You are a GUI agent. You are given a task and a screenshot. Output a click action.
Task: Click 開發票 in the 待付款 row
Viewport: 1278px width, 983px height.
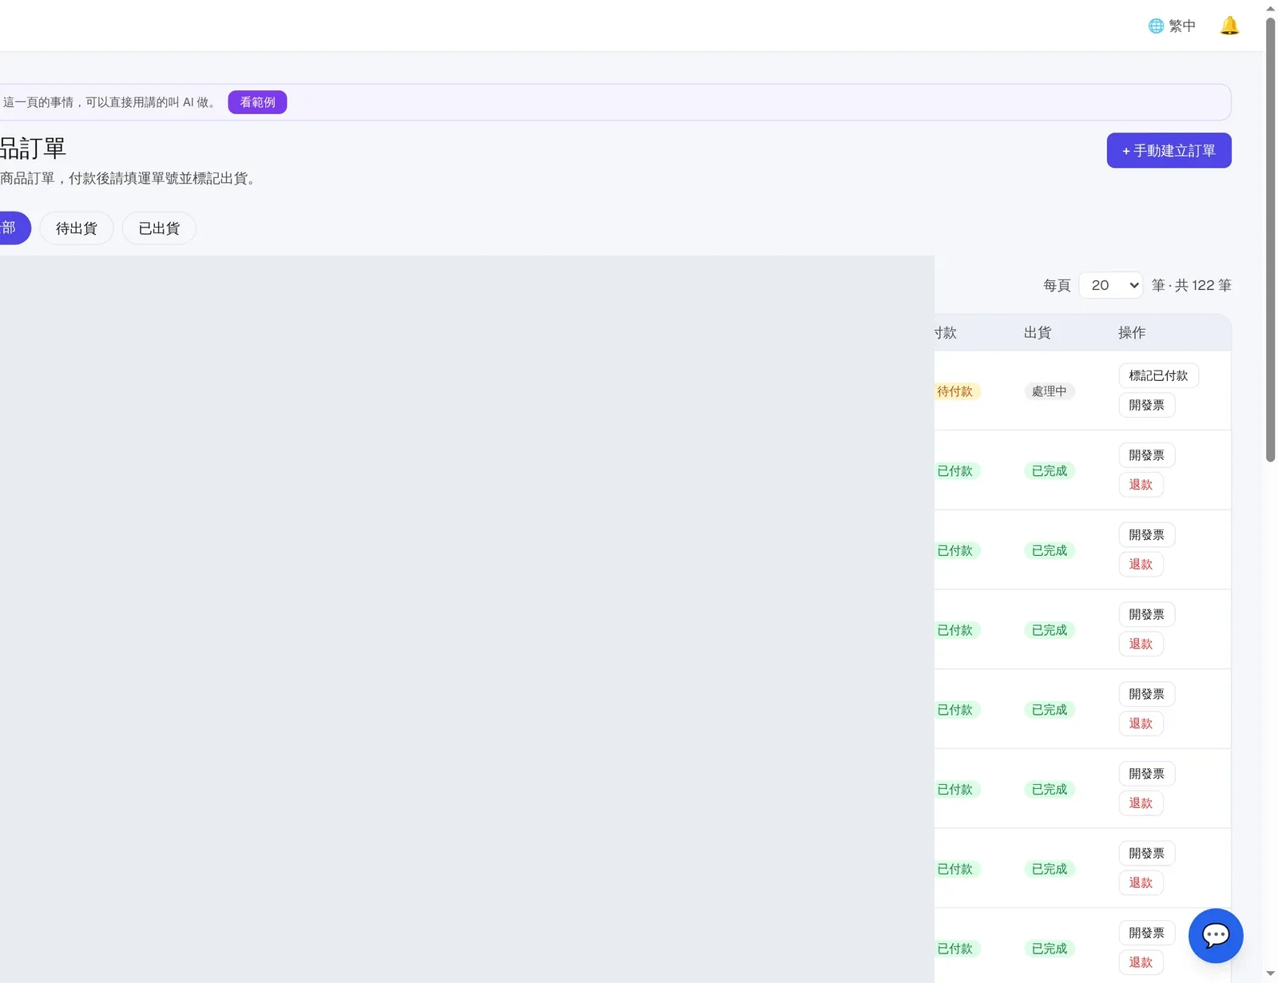(1146, 405)
